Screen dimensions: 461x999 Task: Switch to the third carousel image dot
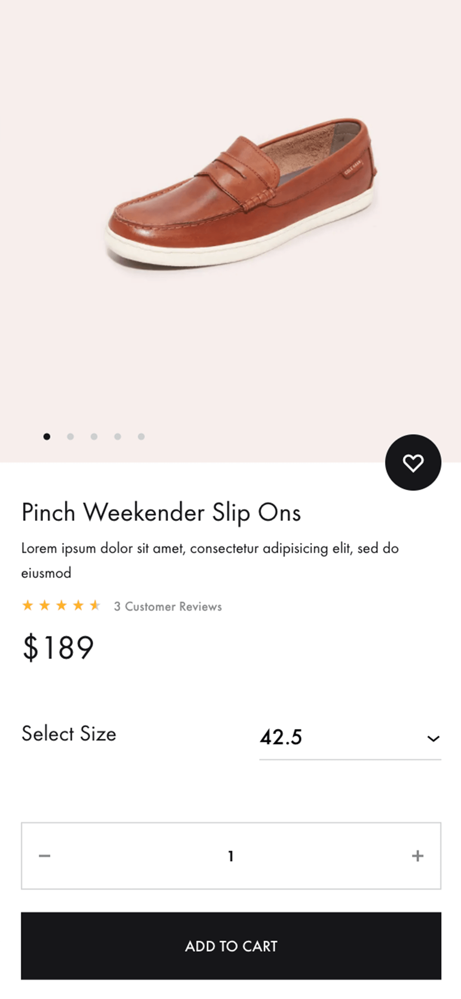coord(94,437)
